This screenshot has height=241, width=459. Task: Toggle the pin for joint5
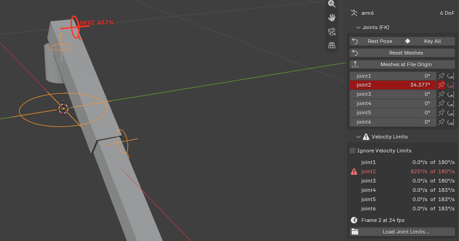[441, 113]
